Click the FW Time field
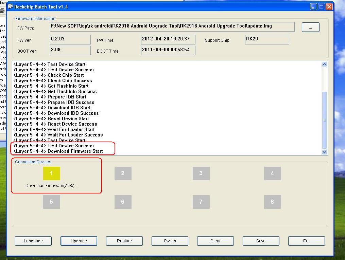Image resolution: width=345 pixels, height=260 pixels. (168, 40)
